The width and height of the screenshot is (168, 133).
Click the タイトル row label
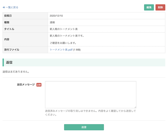(9, 29)
